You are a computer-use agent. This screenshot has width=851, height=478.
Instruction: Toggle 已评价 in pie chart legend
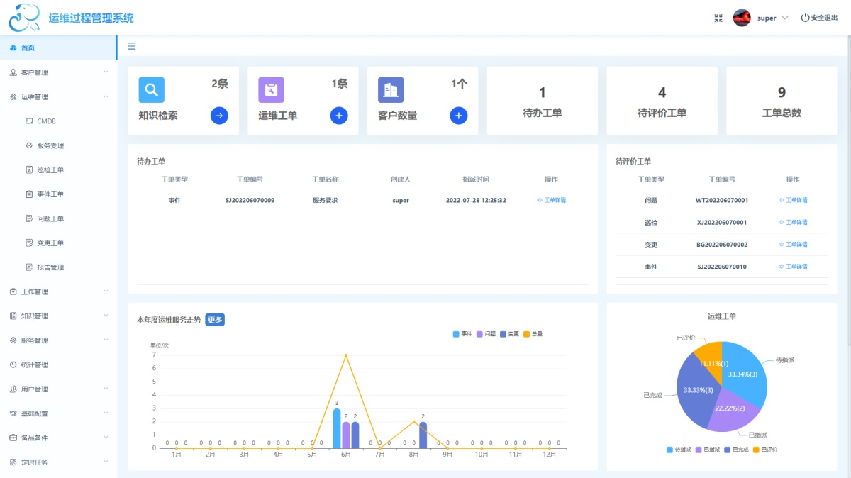click(765, 450)
